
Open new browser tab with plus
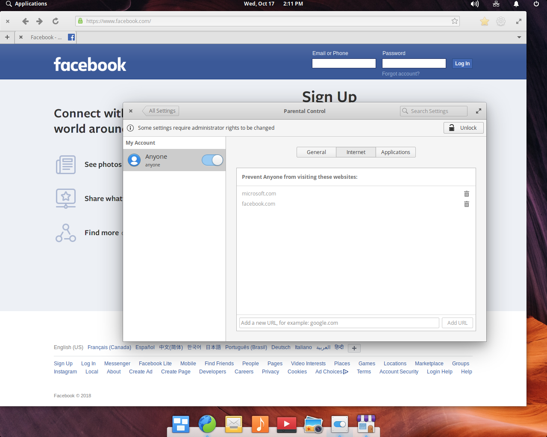(x=7, y=37)
